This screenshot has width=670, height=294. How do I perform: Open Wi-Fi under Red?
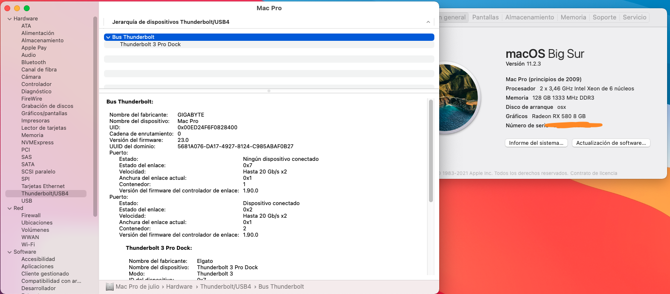28,244
